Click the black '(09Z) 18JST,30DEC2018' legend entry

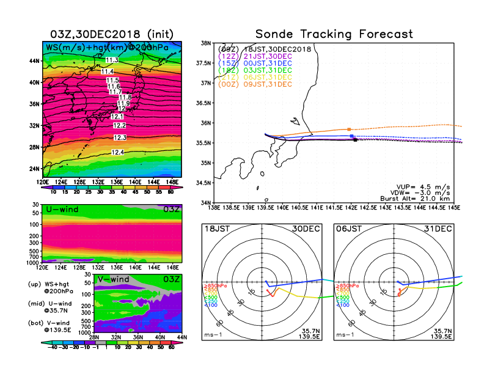(265, 50)
